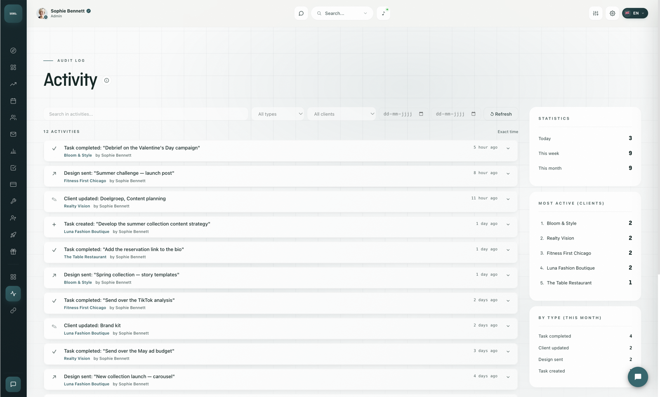Click the Search in activities field

tap(146, 114)
